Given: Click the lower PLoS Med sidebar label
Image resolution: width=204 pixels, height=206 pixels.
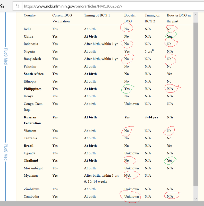Looking at the screenshot, I should point(6,152).
